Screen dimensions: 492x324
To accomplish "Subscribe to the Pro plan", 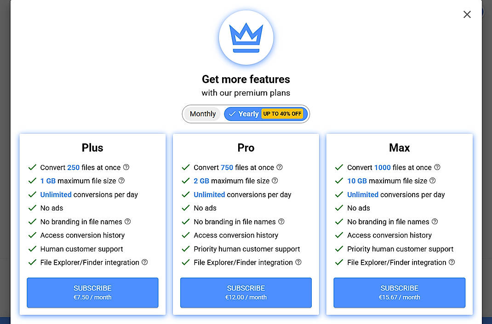I will [x=246, y=293].
